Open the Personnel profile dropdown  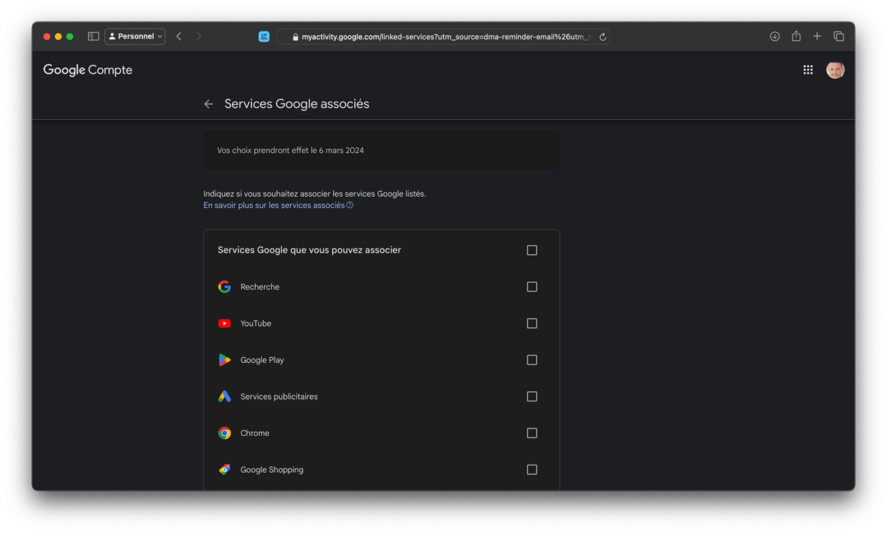135,36
